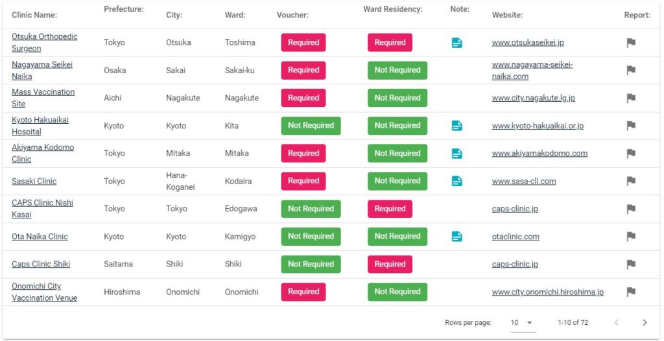This screenshot has height=341, width=664.
Task: Go to the next page of results
Action: tap(645, 323)
